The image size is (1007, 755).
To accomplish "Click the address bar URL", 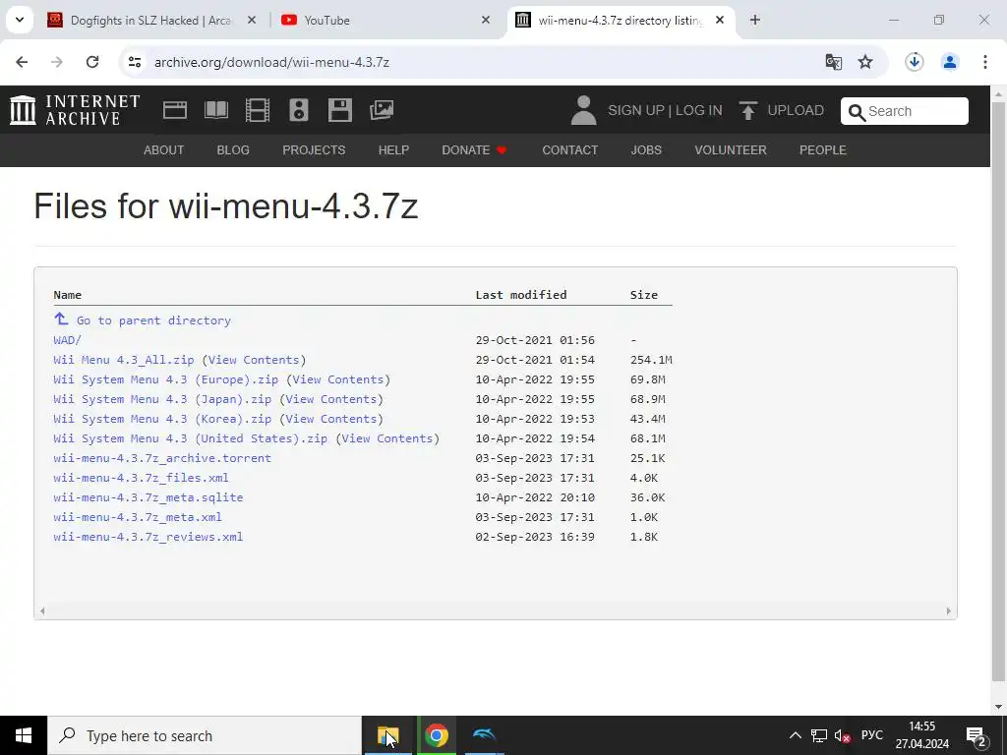I will [x=271, y=62].
